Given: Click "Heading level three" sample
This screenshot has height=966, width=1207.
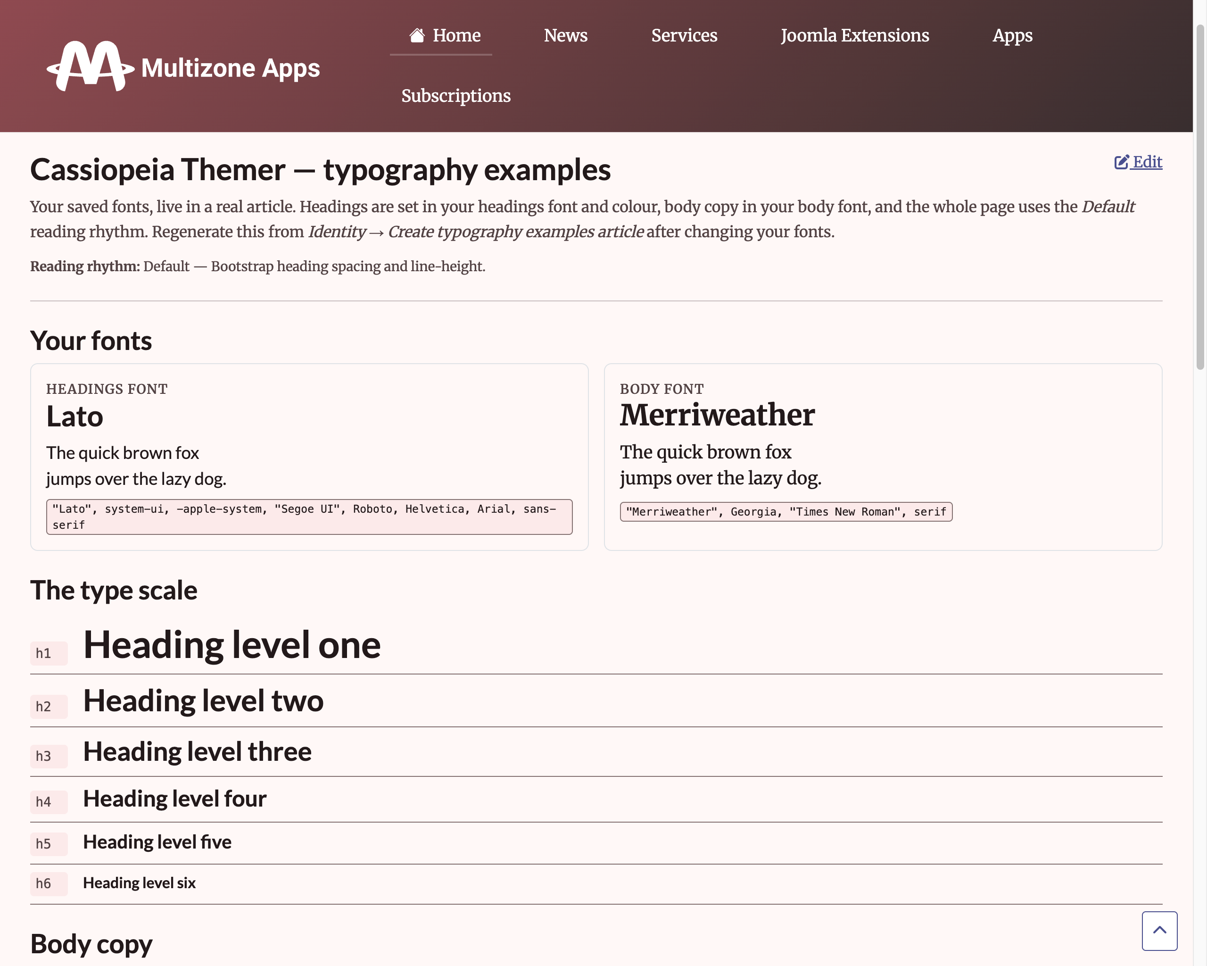Looking at the screenshot, I should (x=197, y=751).
